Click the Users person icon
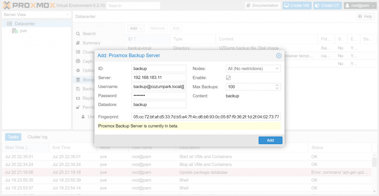The image size is (379, 196). 83,116
